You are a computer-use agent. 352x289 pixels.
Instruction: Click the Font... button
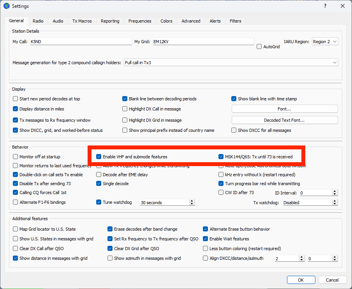pyautogui.click(x=284, y=109)
